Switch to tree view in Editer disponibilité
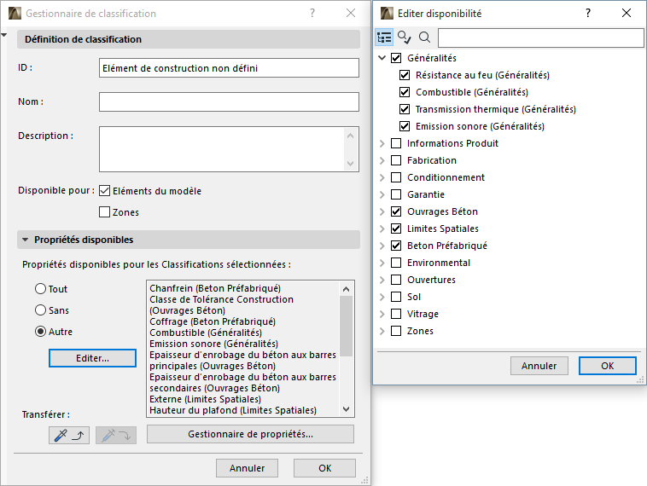The width and height of the screenshot is (647, 486). [x=384, y=38]
